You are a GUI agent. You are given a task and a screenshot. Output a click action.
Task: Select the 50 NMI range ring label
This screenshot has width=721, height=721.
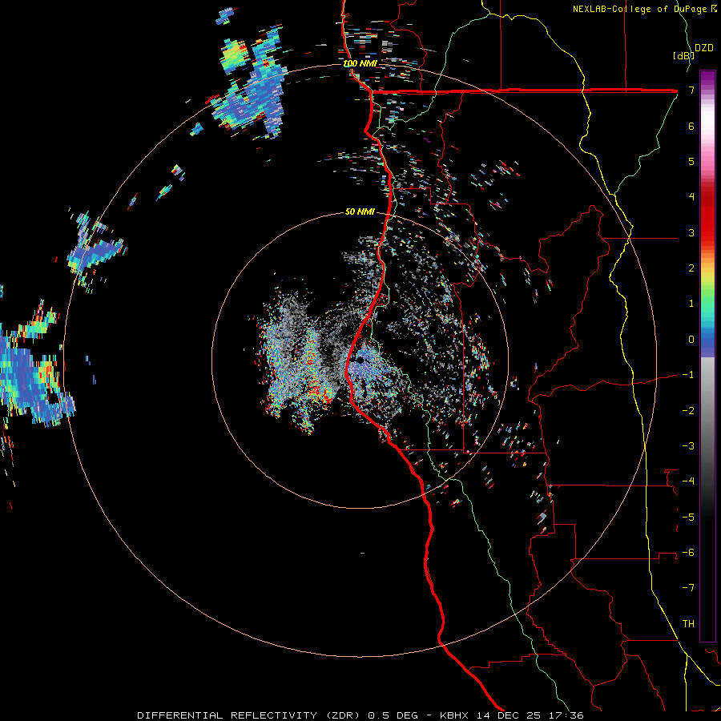[x=360, y=211]
